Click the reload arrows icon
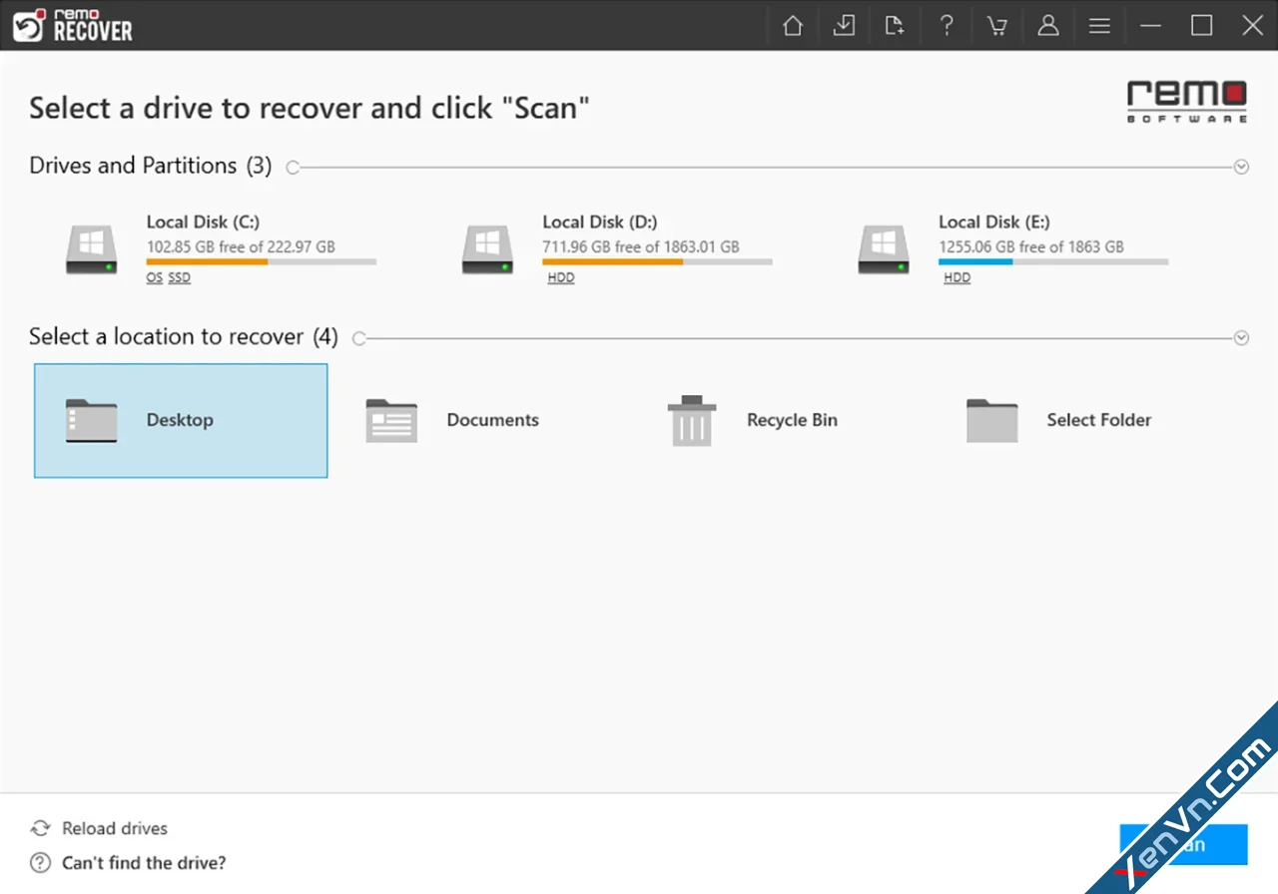 tap(40, 828)
